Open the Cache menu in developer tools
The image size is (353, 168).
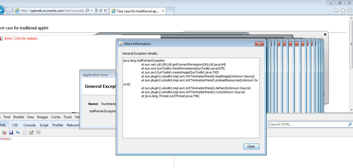[x=56, y=117]
